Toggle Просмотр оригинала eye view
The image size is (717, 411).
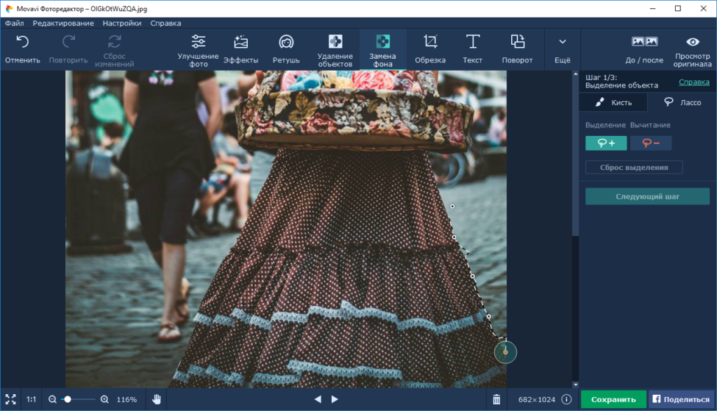click(x=692, y=49)
